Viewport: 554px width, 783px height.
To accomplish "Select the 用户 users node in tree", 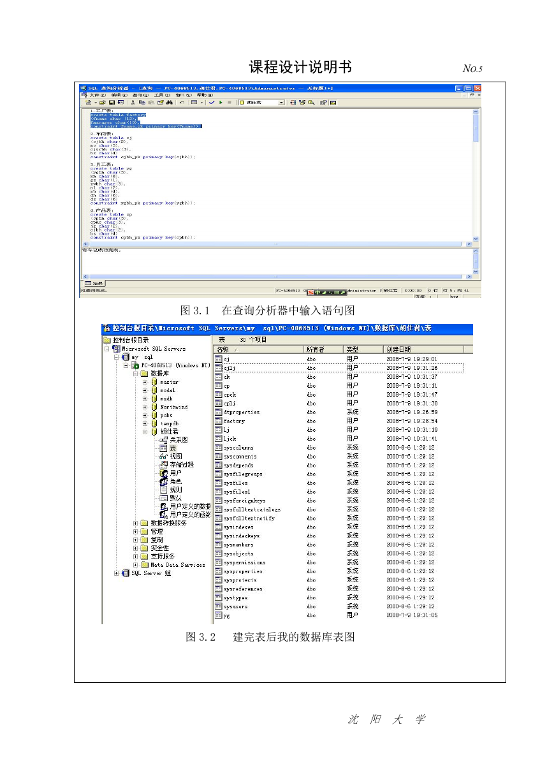I will [x=170, y=473].
